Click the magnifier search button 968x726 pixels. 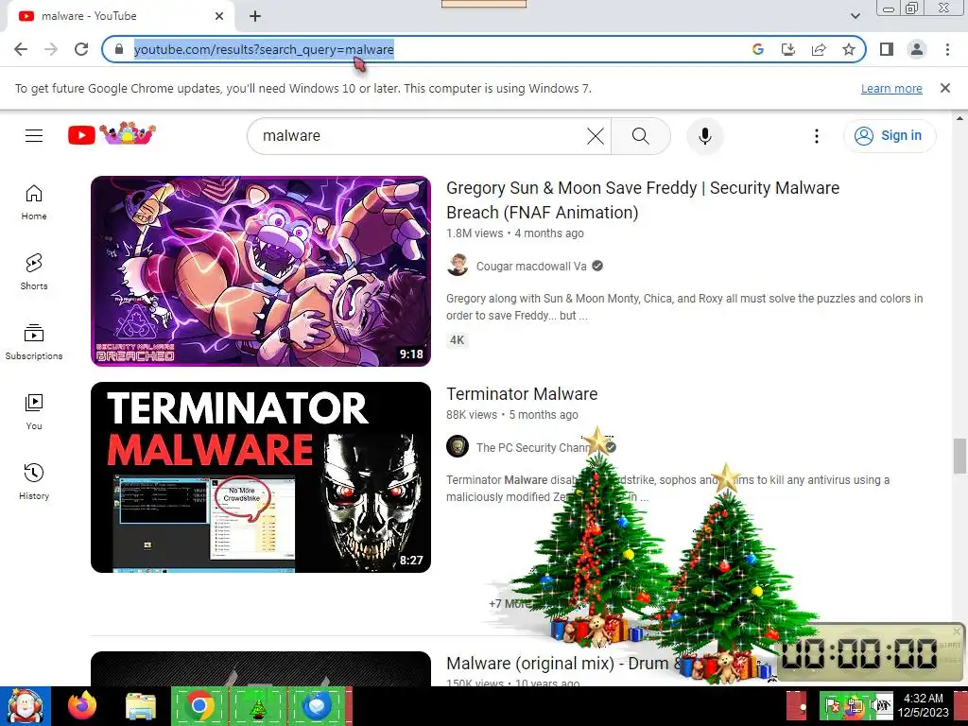641,136
